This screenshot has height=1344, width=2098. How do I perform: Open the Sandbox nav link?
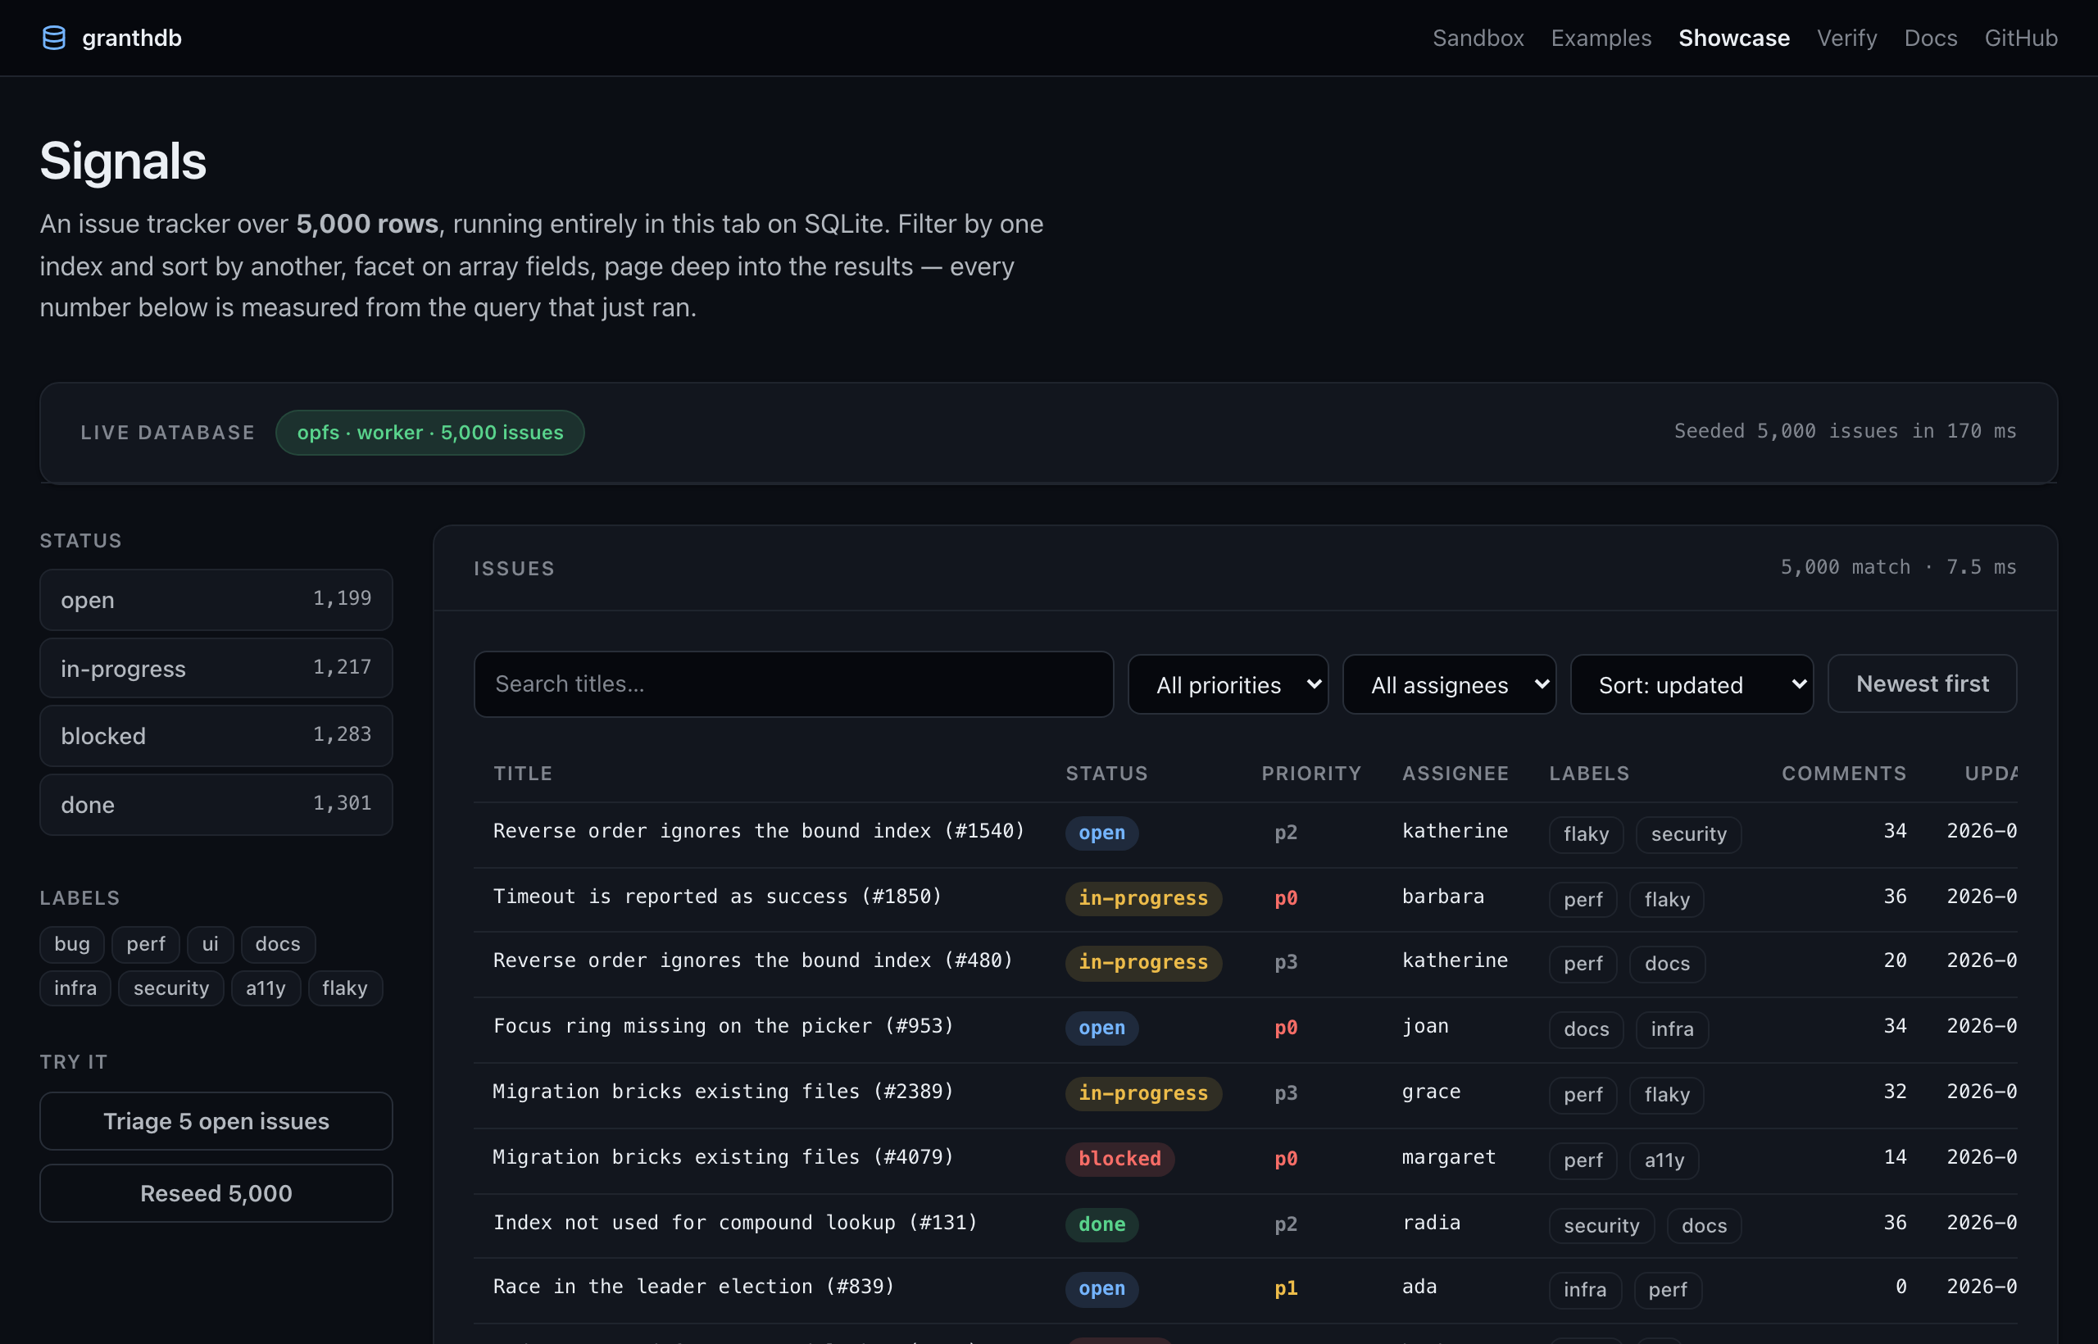(1478, 38)
